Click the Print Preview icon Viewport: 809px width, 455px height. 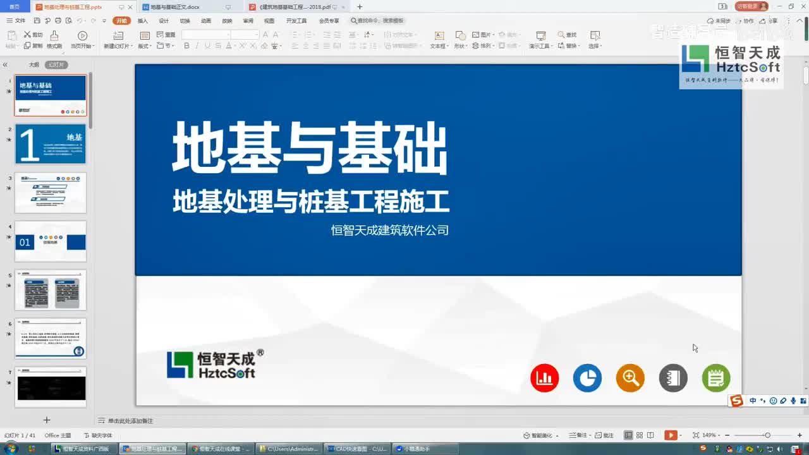coord(68,21)
